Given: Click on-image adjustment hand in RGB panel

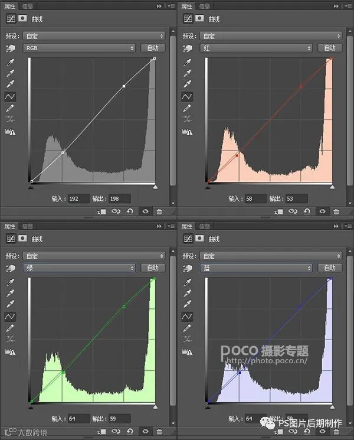Looking at the screenshot, I should 11,48.
